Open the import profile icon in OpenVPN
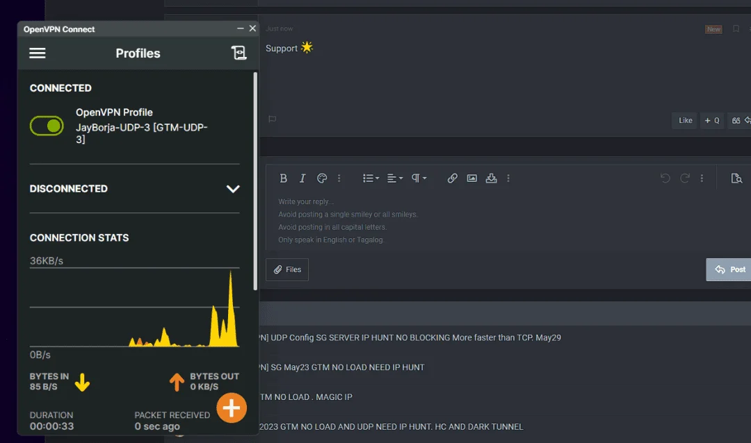Screen dimensions: 751x443 click(239, 53)
